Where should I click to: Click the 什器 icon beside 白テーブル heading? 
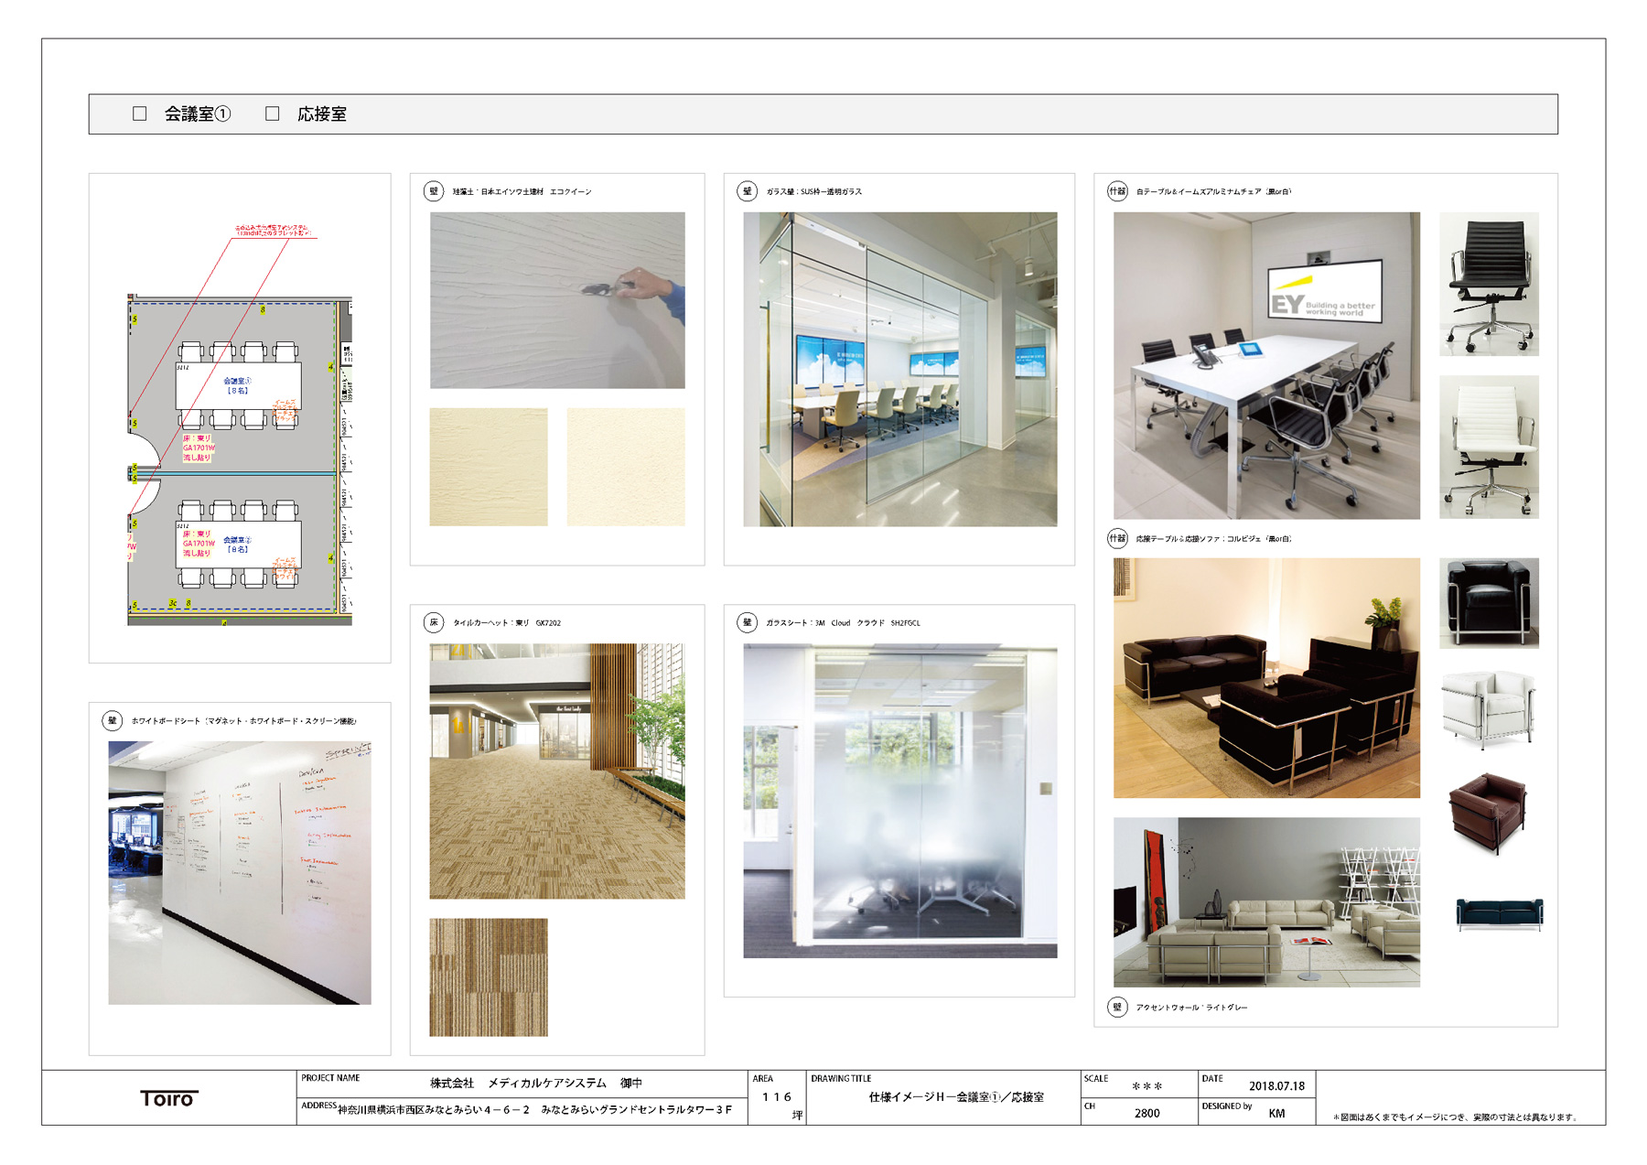coord(1117,191)
